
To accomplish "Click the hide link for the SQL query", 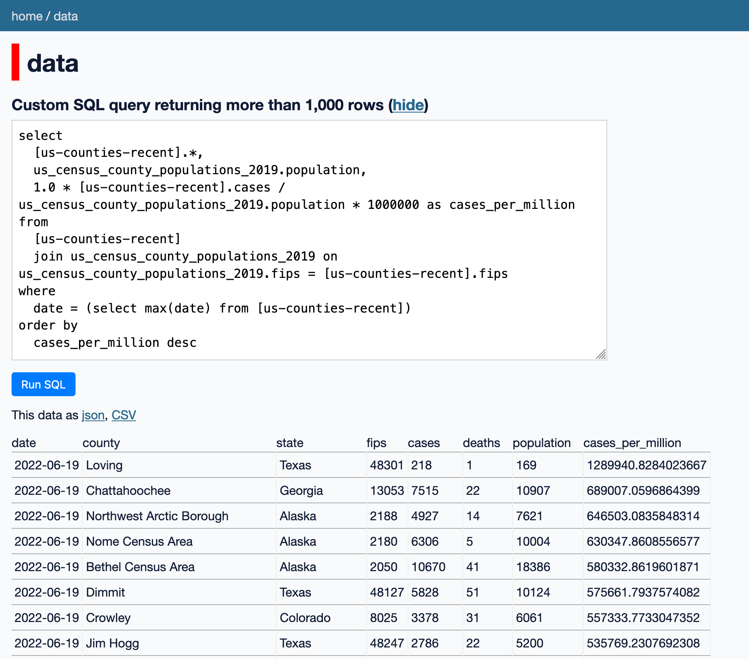I will click(x=408, y=105).
